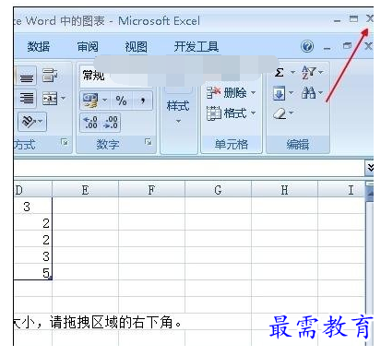Apply percent style
The image size is (381, 356).
(x=121, y=101)
